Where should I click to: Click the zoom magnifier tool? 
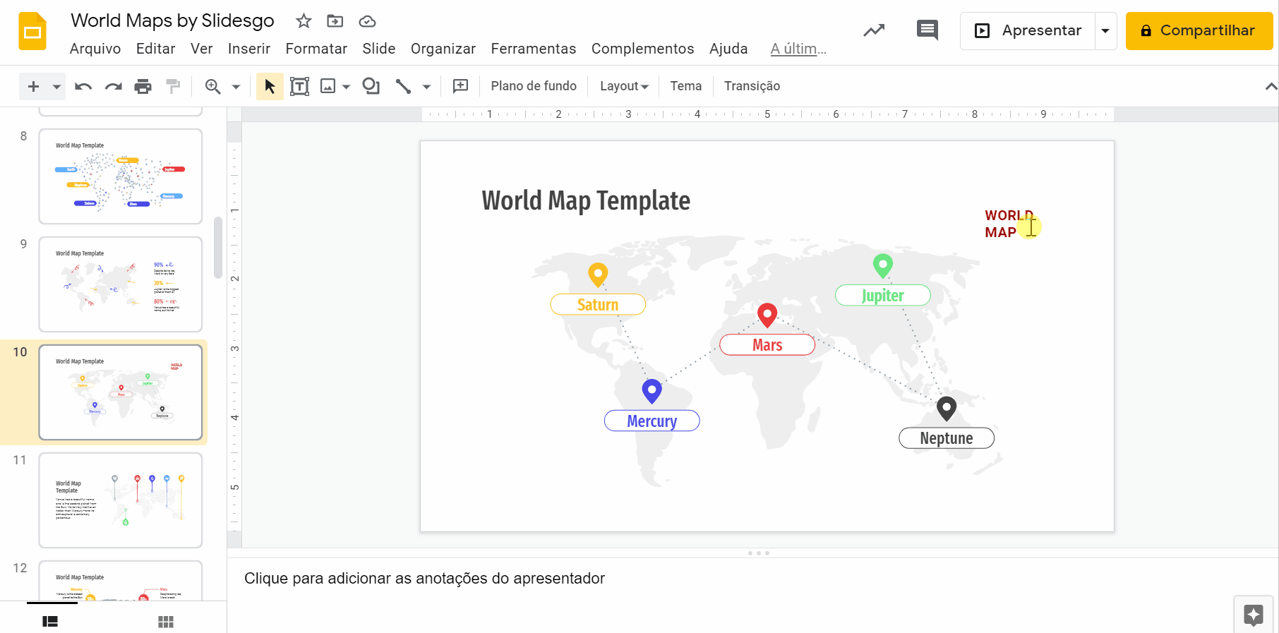[x=212, y=86]
